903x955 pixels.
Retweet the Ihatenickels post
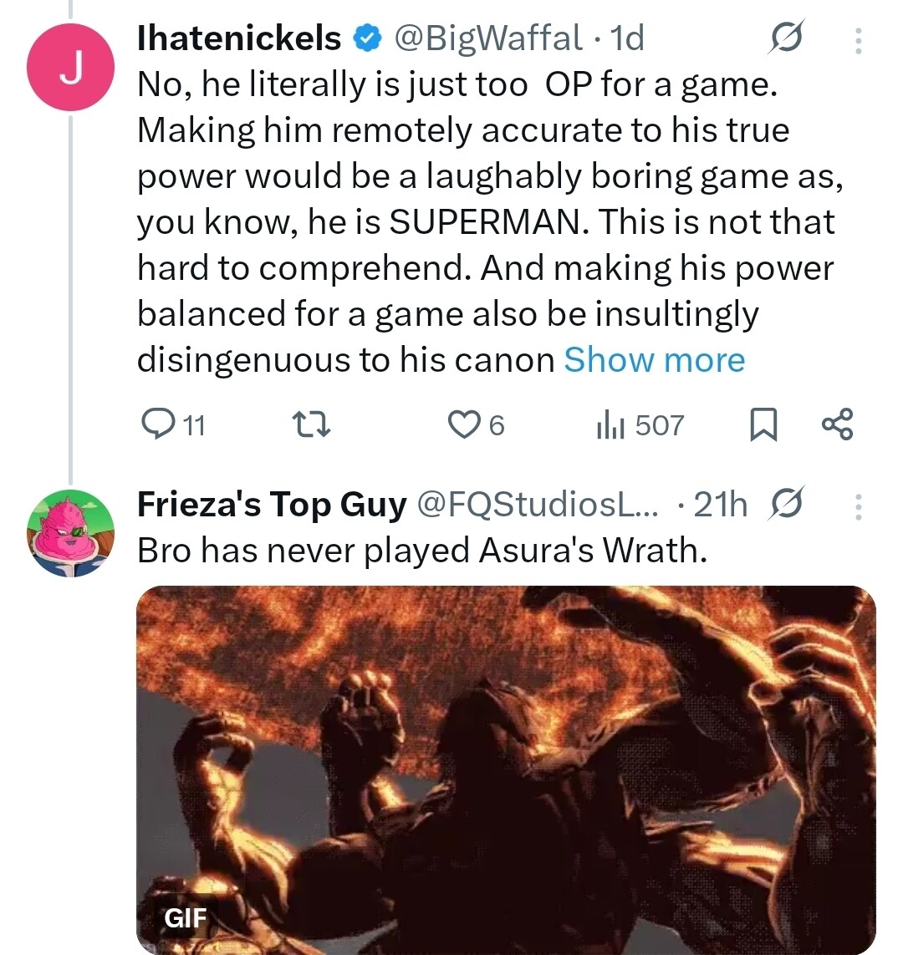pyautogui.click(x=316, y=426)
